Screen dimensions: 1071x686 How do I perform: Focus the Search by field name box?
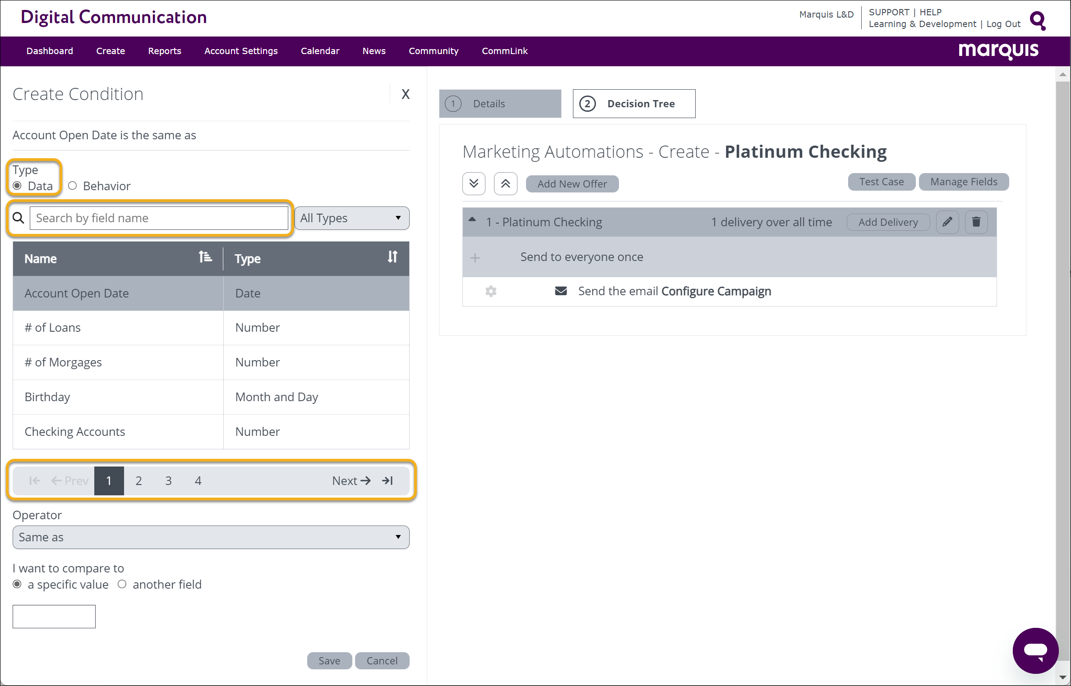(x=159, y=218)
